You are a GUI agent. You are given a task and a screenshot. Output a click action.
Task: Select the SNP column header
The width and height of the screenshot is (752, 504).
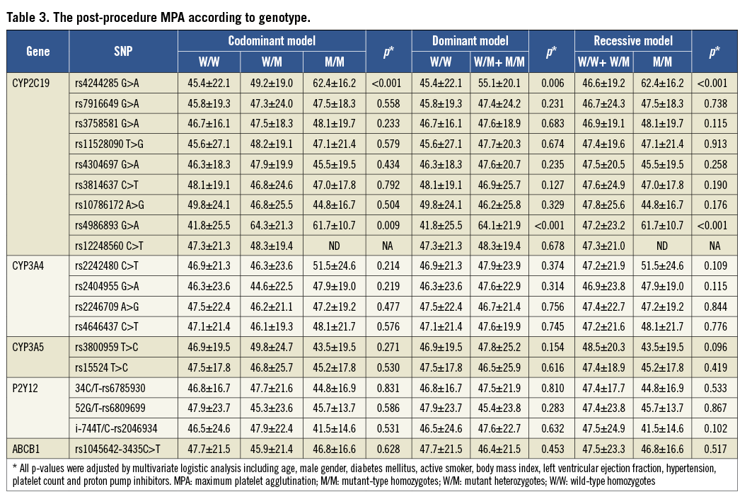click(x=123, y=52)
